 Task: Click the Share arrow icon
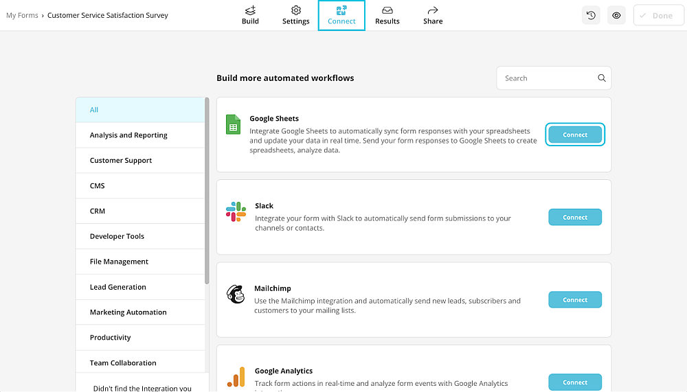pos(433,10)
